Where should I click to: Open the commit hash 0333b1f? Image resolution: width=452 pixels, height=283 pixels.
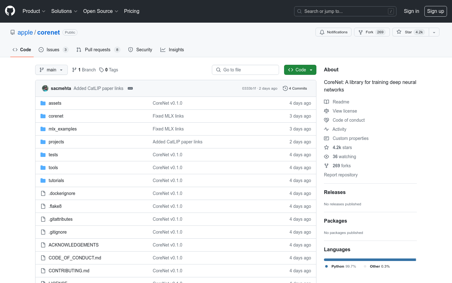click(249, 88)
